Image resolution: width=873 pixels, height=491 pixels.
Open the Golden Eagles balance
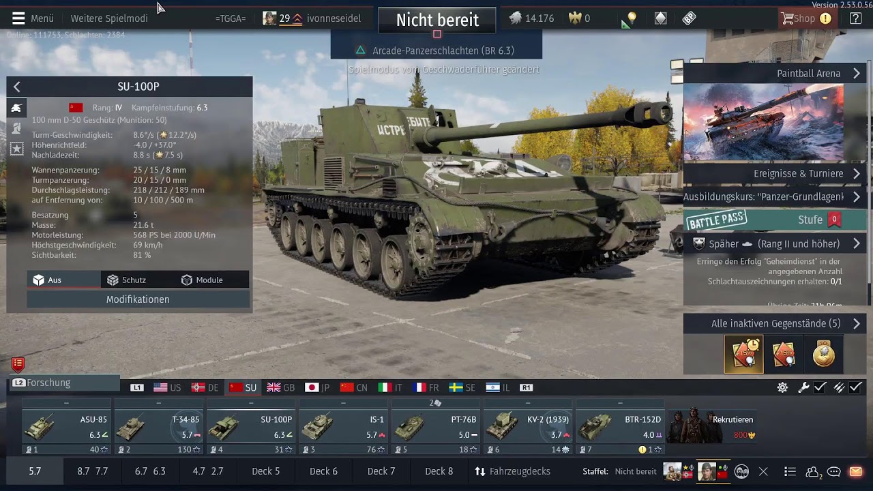(580, 18)
